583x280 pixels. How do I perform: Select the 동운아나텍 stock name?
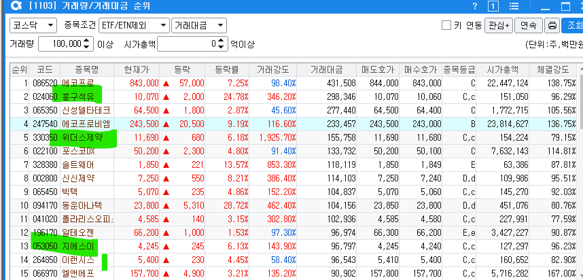coord(82,206)
